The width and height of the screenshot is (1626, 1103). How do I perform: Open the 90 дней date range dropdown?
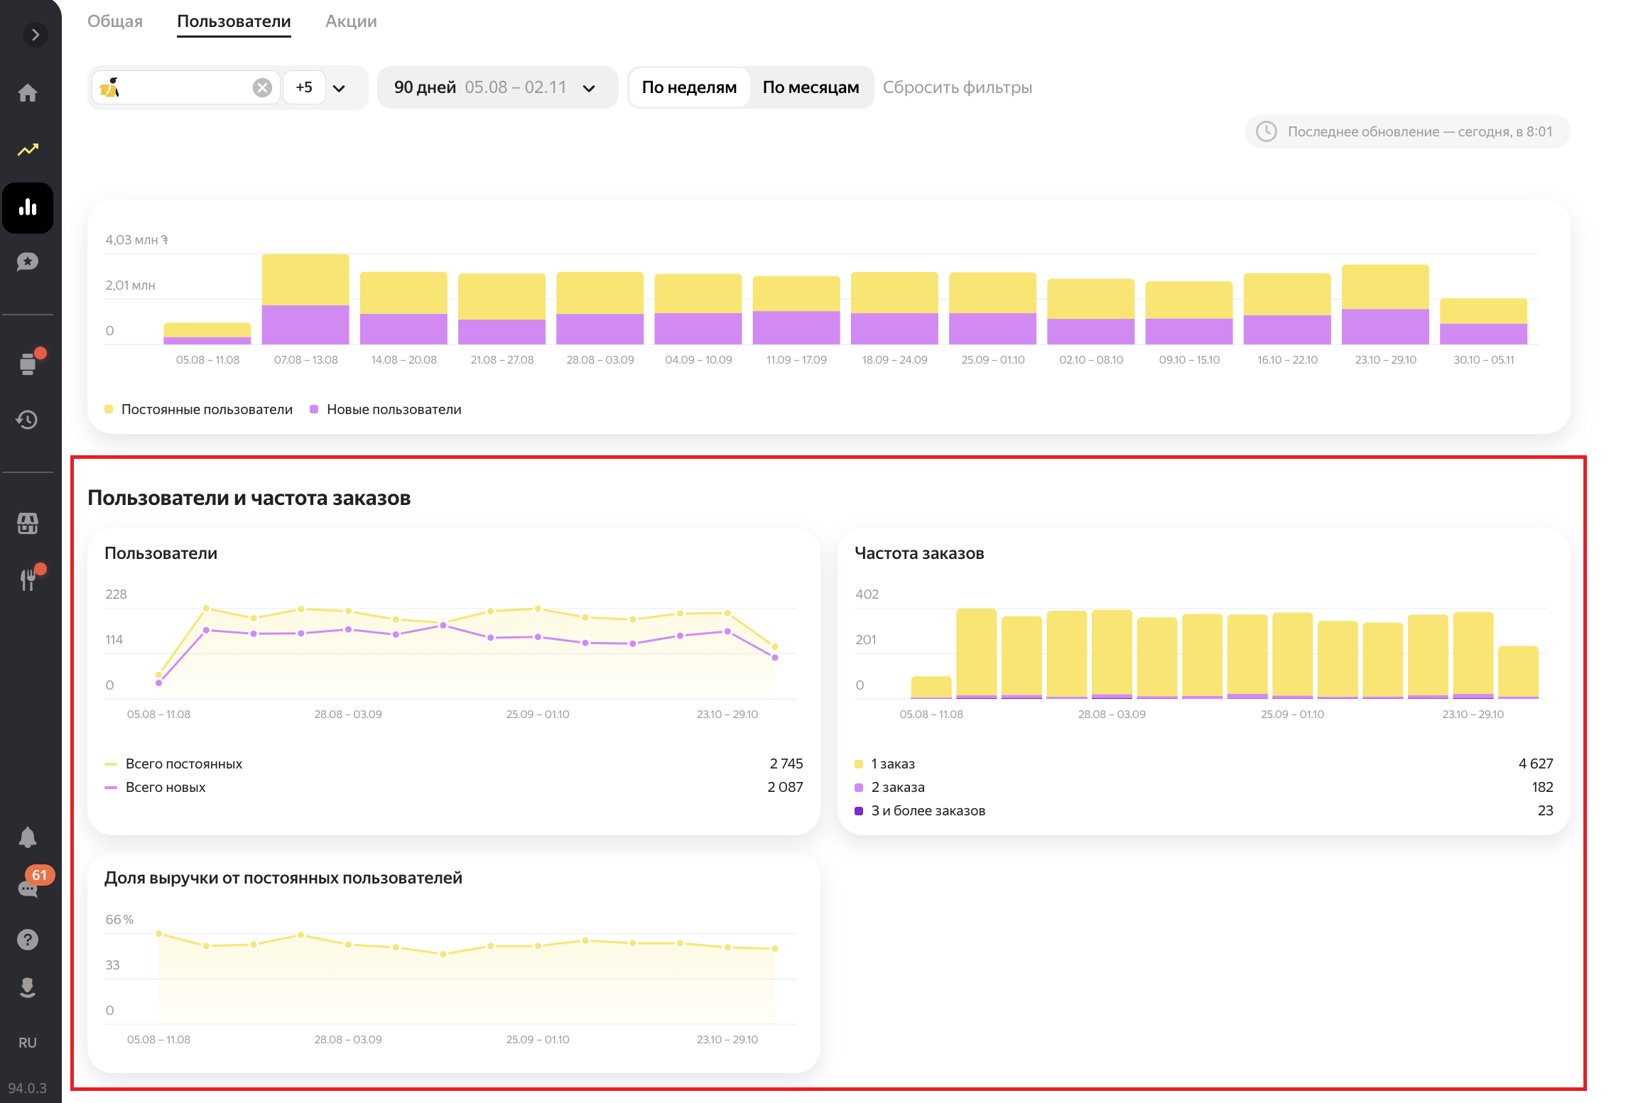(x=497, y=87)
